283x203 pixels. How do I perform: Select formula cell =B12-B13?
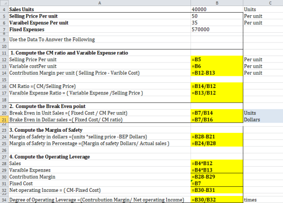pos(217,73)
